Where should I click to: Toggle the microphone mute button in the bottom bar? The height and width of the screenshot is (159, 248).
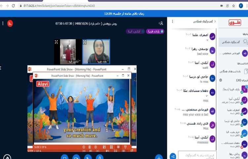(100, 157)
